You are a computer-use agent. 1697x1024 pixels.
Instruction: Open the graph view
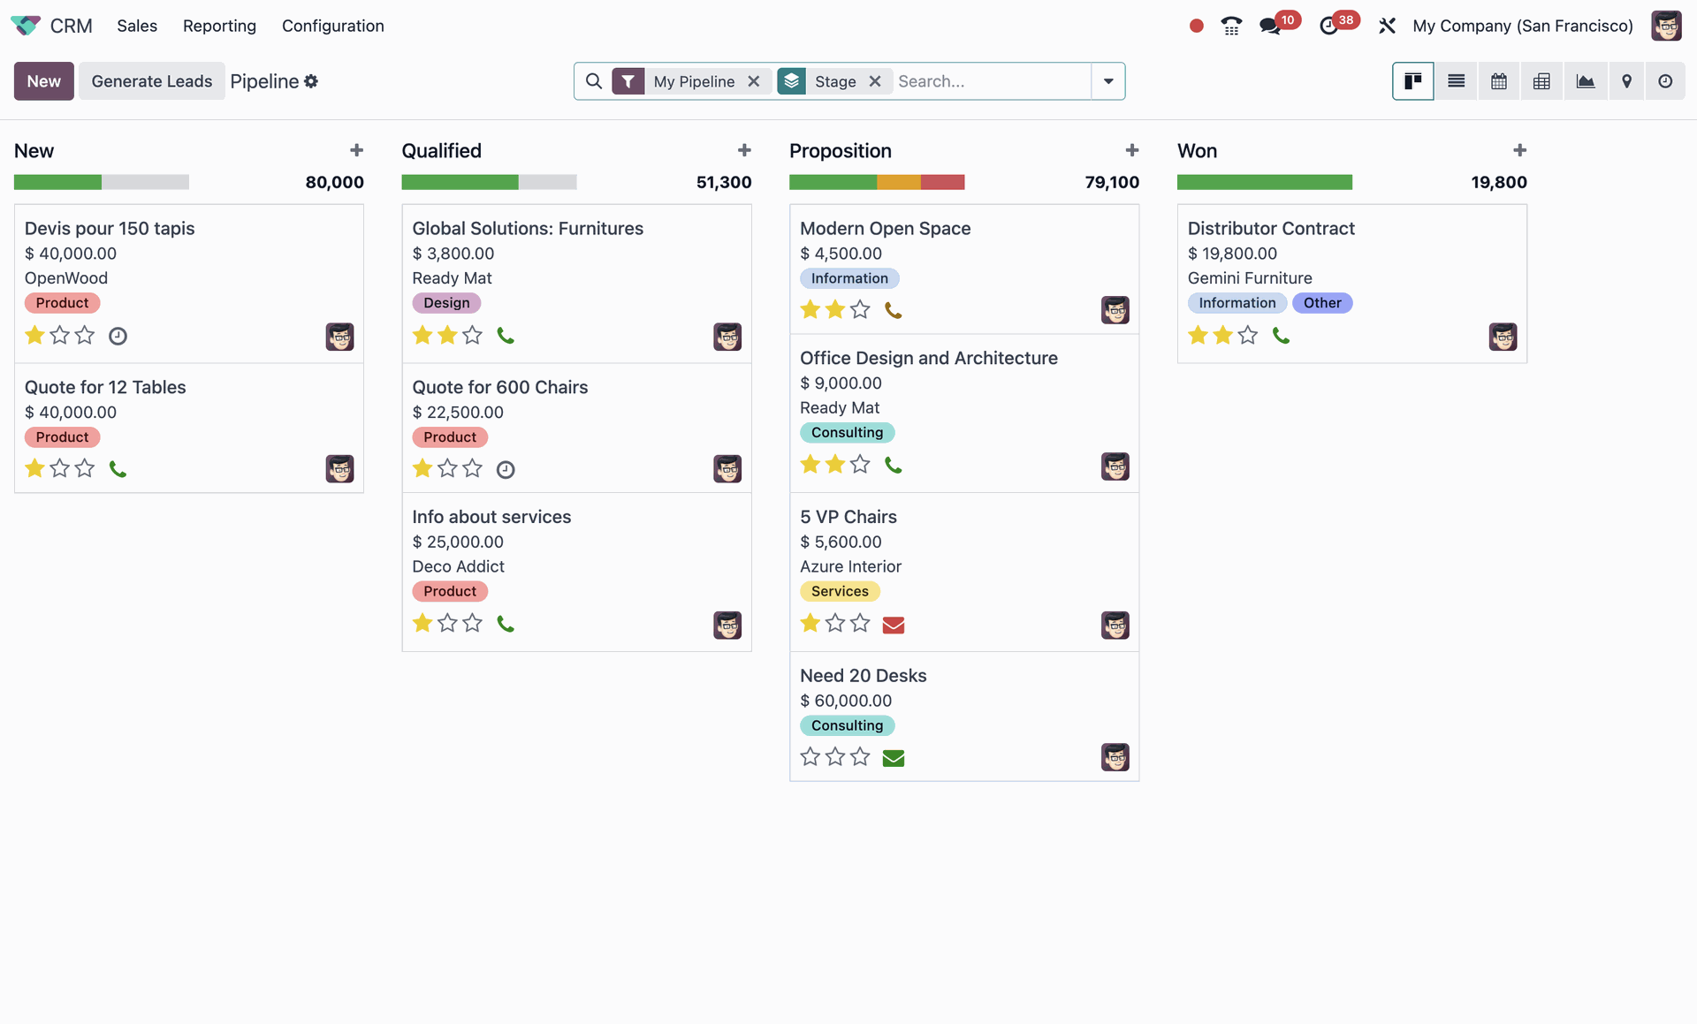[x=1586, y=80]
